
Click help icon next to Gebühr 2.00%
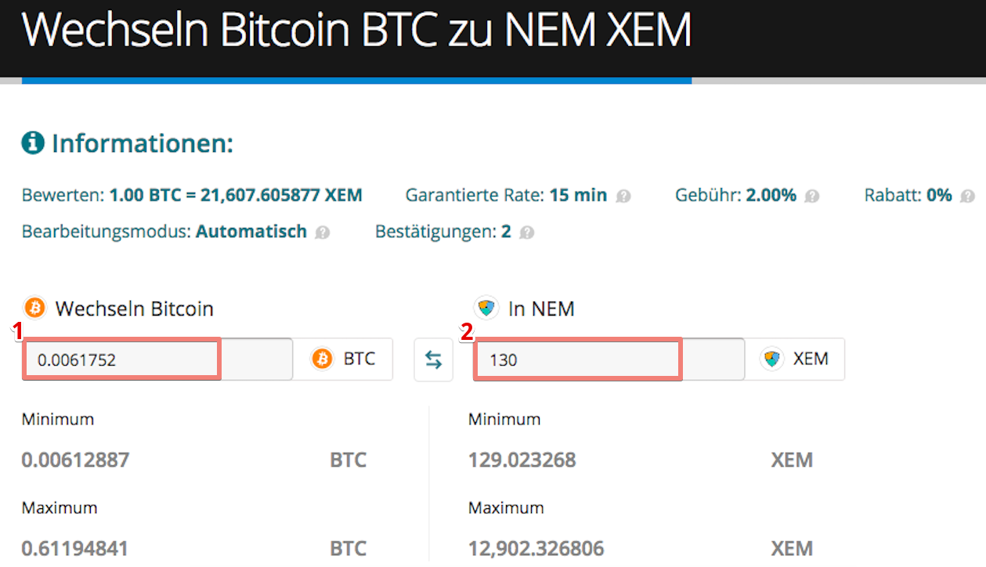point(812,196)
